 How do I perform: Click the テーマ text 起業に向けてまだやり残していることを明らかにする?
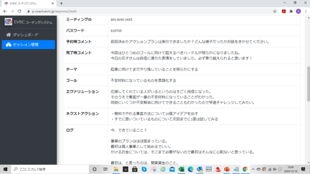click(x=154, y=69)
